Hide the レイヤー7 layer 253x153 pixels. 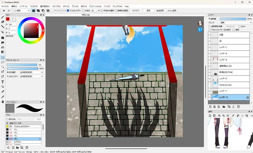coord(210,91)
